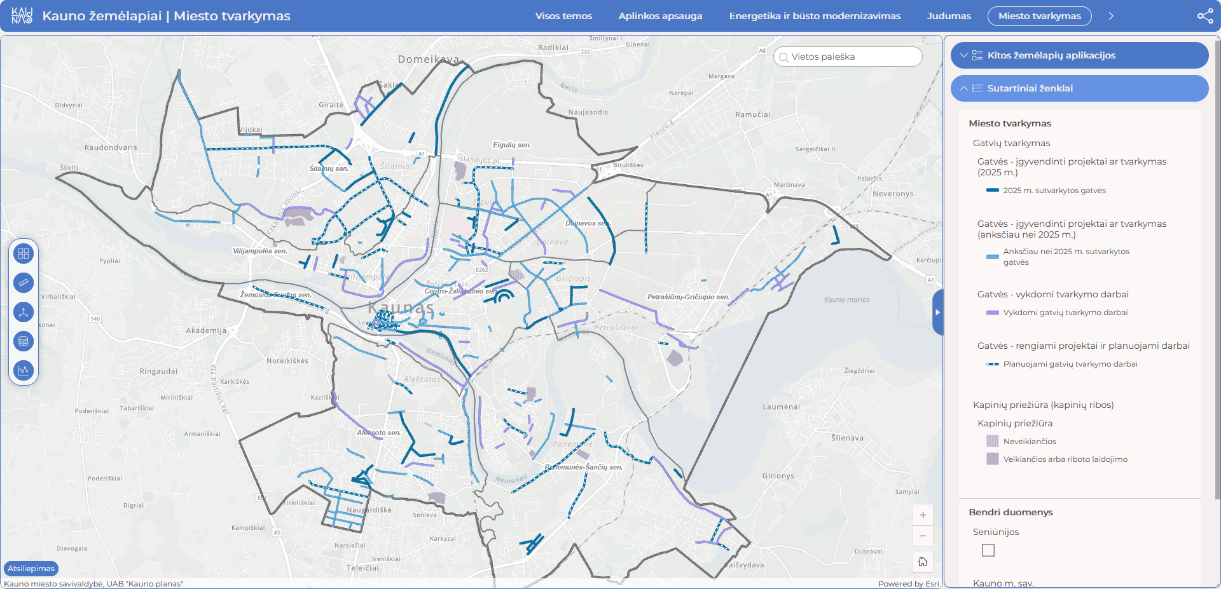Click the add data database icon
The width and height of the screenshot is (1221, 589).
(x=24, y=341)
